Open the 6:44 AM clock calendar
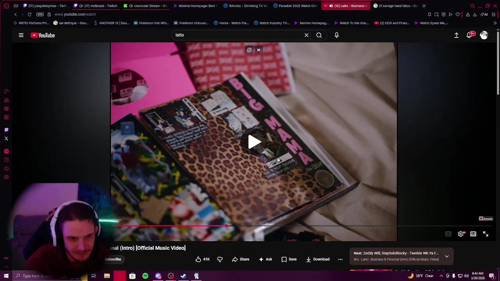This screenshot has width=500, height=281. 478,276
